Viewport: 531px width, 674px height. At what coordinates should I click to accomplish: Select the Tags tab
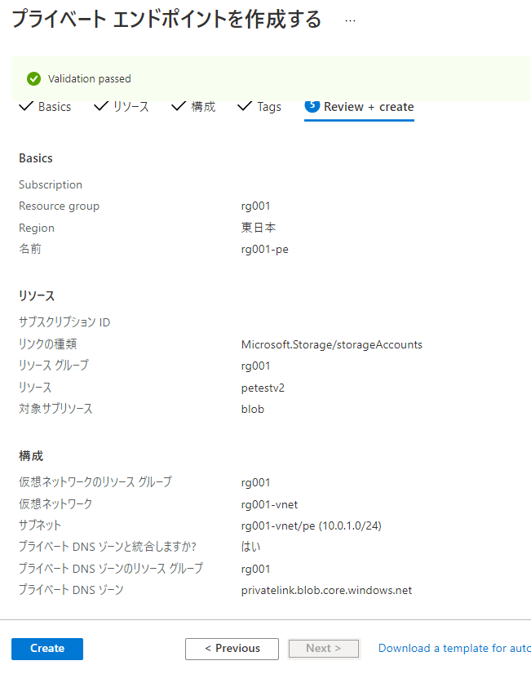click(x=269, y=107)
